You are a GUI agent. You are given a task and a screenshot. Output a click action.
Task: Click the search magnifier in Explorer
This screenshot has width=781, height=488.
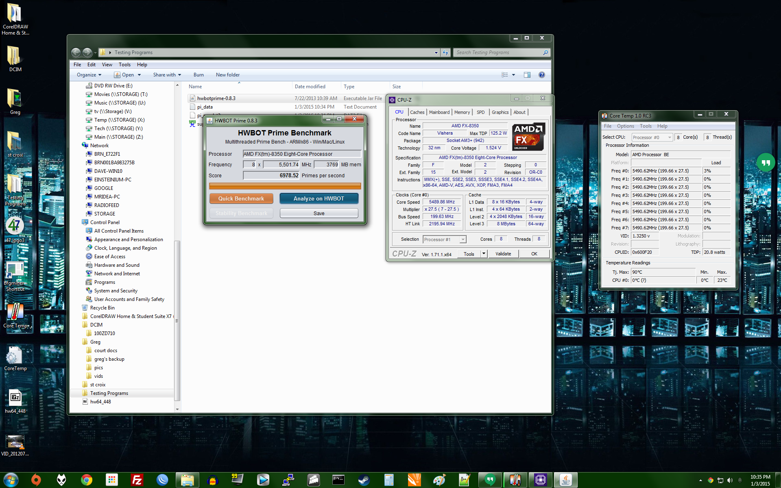click(545, 52)
